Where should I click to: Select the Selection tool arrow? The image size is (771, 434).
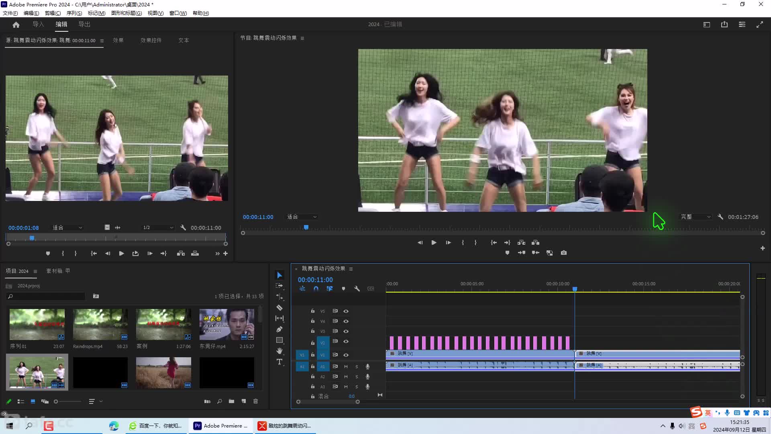pos(279,275)
